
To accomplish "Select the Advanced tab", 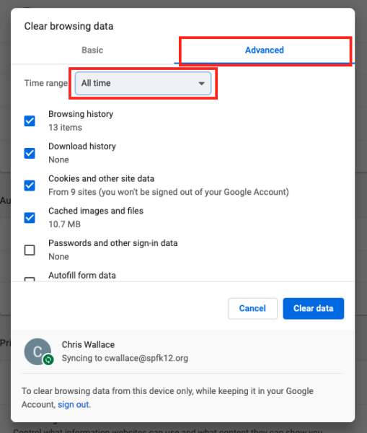I will coord(265,50).
